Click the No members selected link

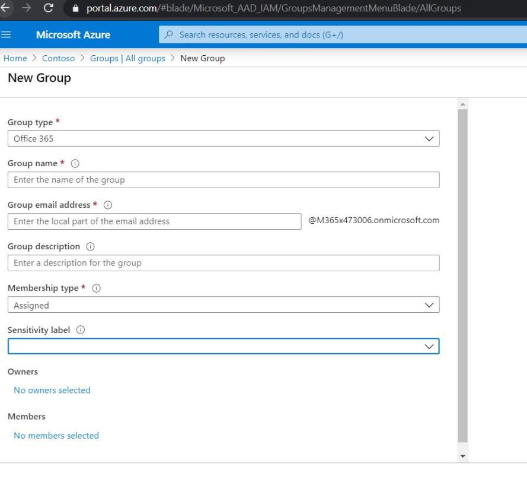(x=56, y=435)
